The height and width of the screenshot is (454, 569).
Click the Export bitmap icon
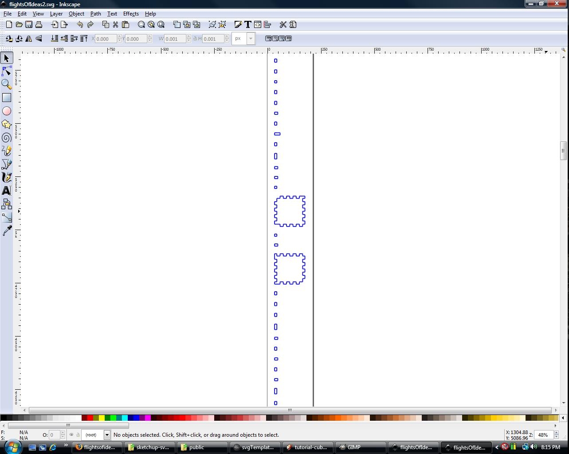point(64,24)
